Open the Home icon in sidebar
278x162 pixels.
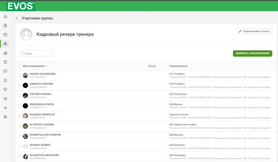pos(5,16)
